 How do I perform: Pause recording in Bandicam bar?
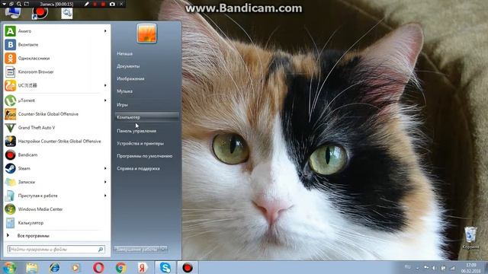[95, 4]
